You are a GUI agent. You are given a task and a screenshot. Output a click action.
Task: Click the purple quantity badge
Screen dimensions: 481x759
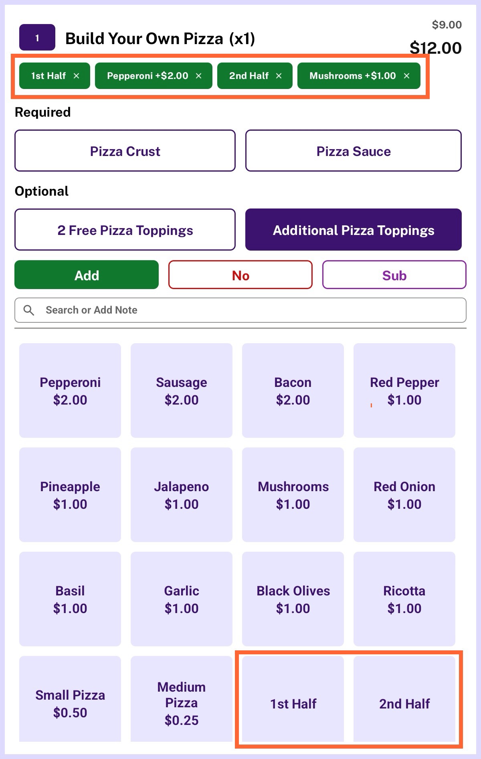pos(37,38)
